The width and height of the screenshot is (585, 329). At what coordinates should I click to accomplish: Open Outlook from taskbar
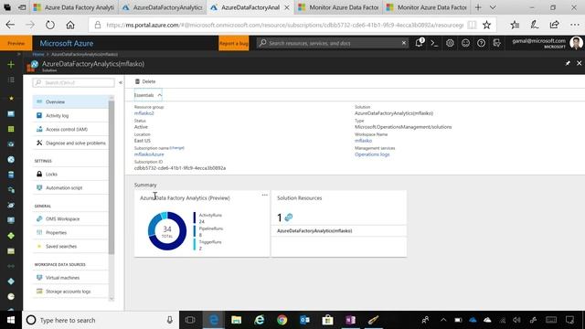point(304,320)
